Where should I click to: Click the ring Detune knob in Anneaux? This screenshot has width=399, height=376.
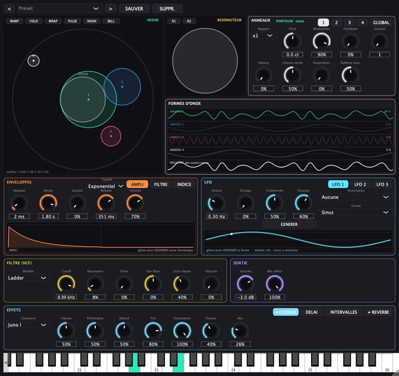coord(264,76)
